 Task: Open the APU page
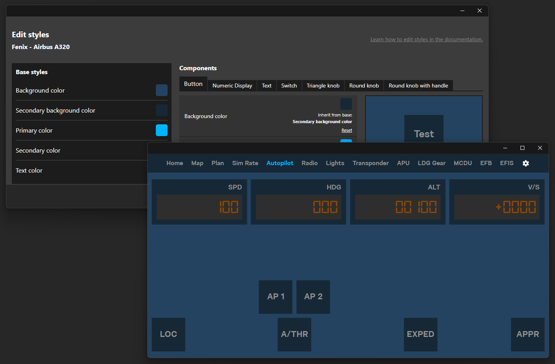coord(403,163)
